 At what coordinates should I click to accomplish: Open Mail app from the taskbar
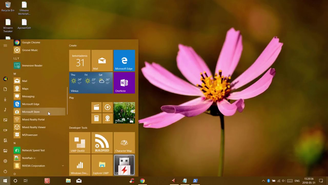point(79,181)
